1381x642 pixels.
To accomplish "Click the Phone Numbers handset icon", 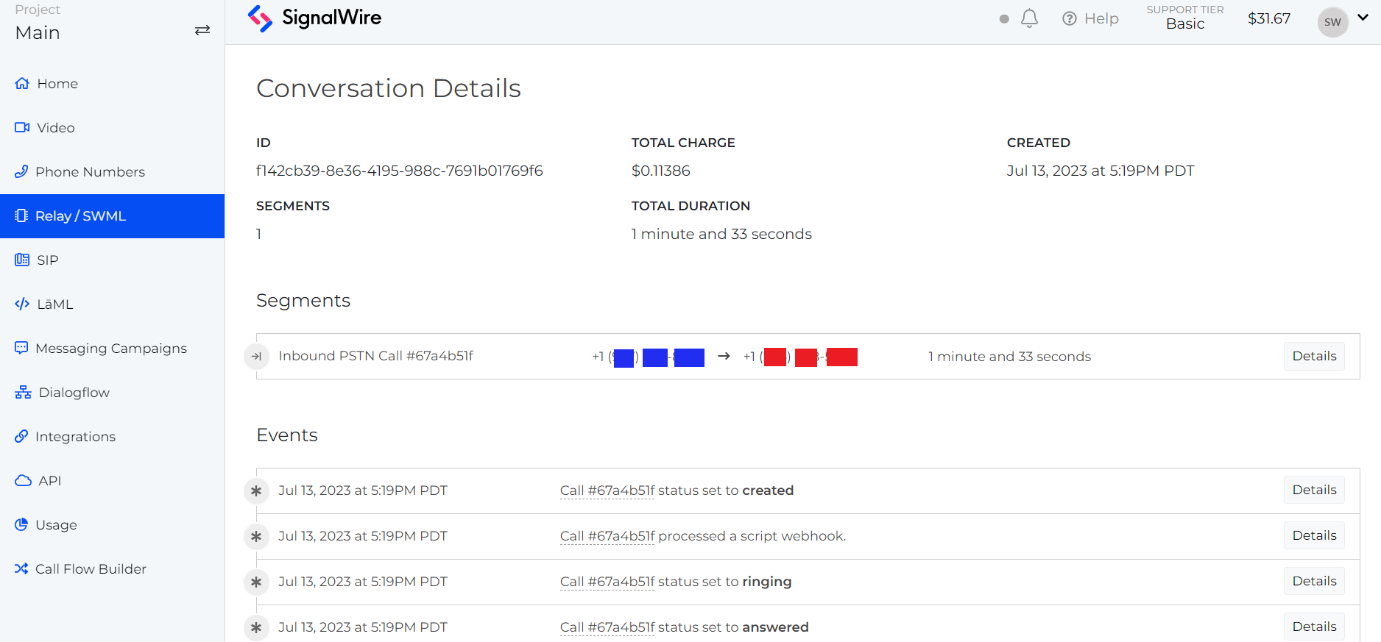I will click(21, 172).
